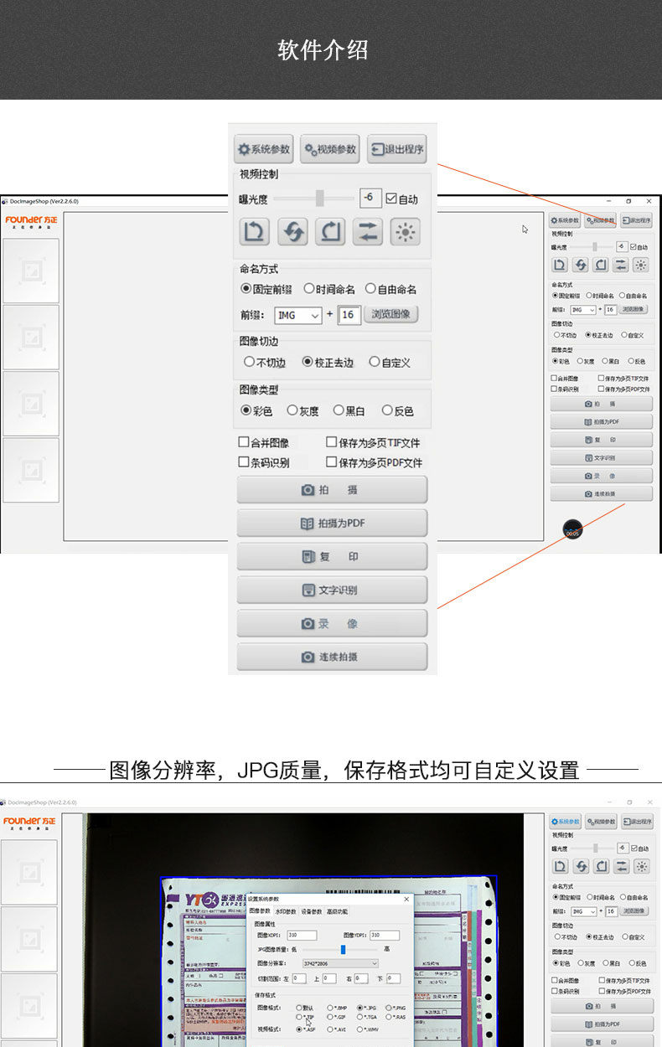The image size is (662, 1047).
Task: Click mirror flip icon in lower window's panel
Action: click(621, 866)
